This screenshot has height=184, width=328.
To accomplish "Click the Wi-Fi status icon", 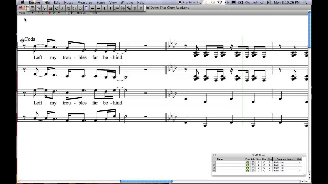I will point(220,3).
